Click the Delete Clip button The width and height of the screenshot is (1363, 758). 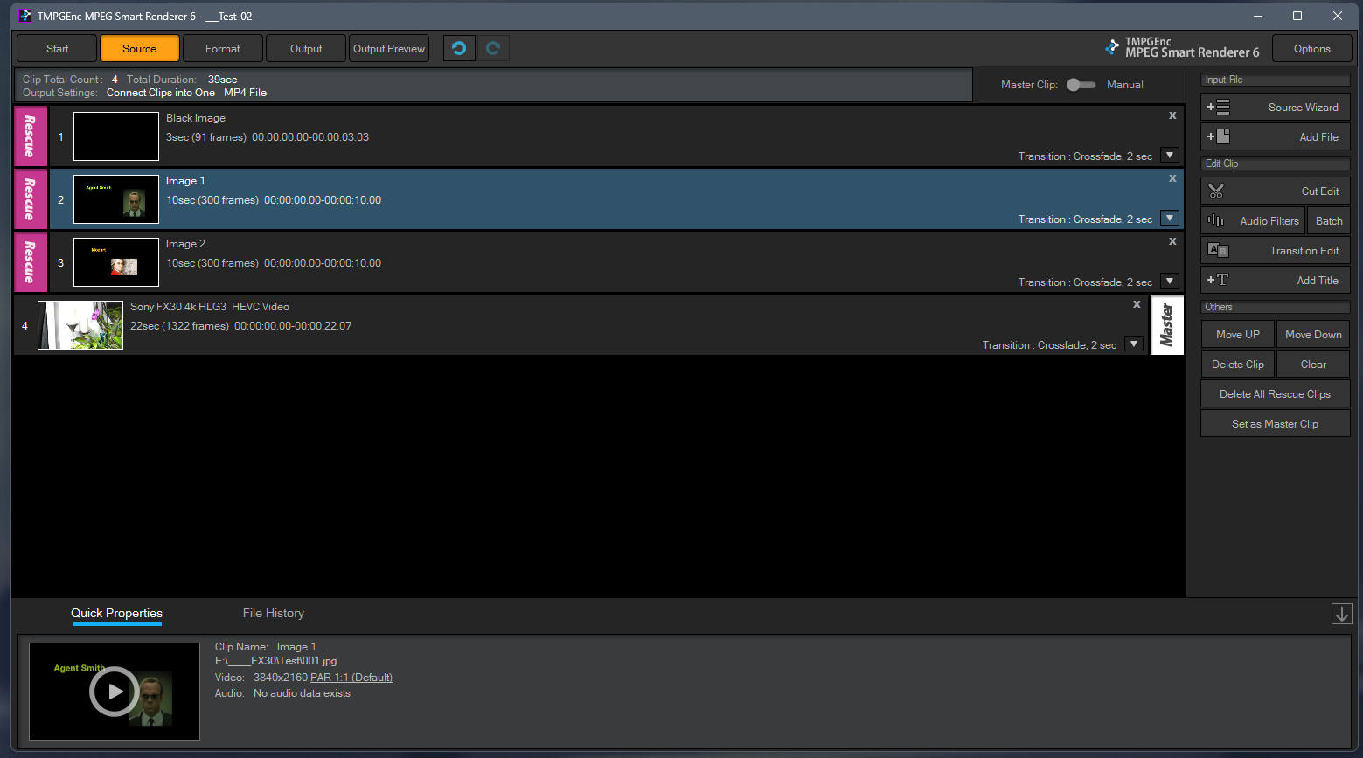[1238, 365]
